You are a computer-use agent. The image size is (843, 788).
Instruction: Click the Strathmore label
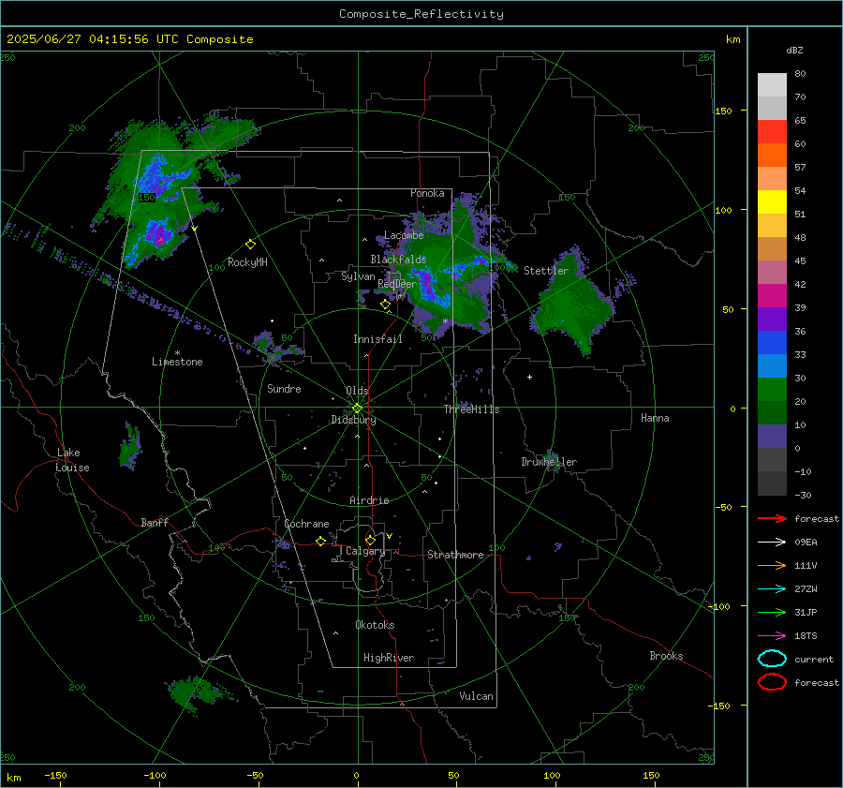455,555
